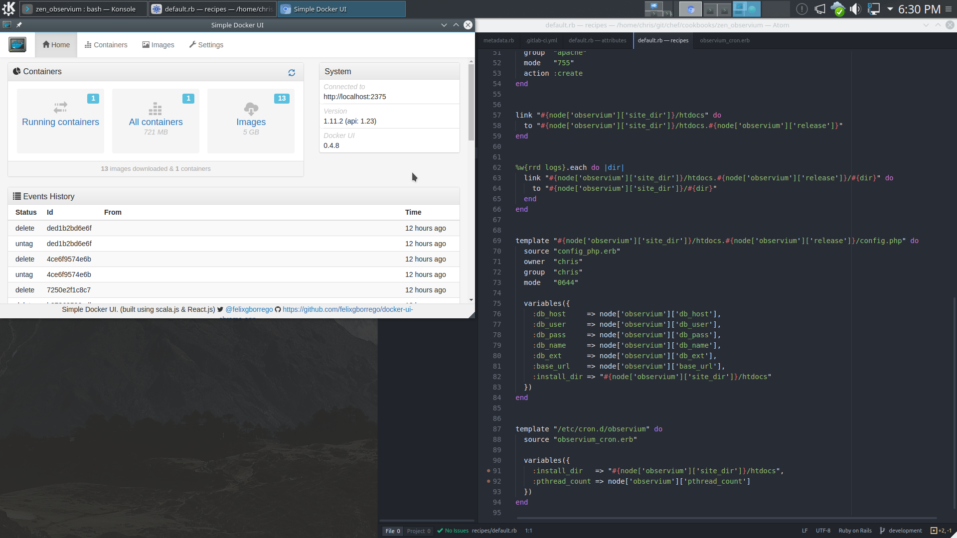The height and width of the screenshot is (538, 957).
Task: Switch to metadata.rb tab in Atom
Action: coord(498,40)
